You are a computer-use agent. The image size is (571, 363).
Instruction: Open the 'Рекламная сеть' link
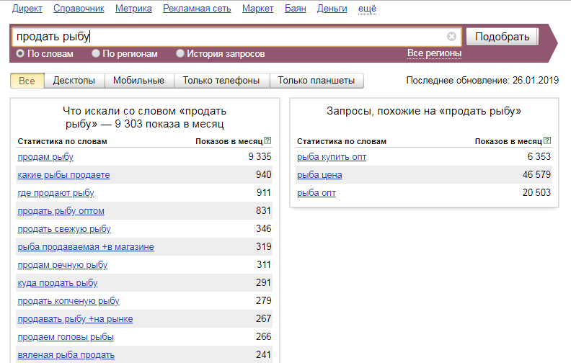click(197, 9)
